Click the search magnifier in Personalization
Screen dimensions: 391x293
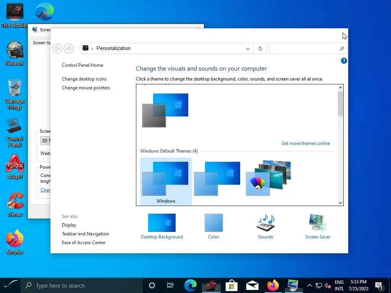(x=342, y=48)
